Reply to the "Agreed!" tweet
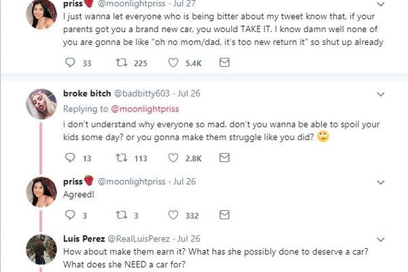The image size is (408, 272). click(x=70, y=215)
